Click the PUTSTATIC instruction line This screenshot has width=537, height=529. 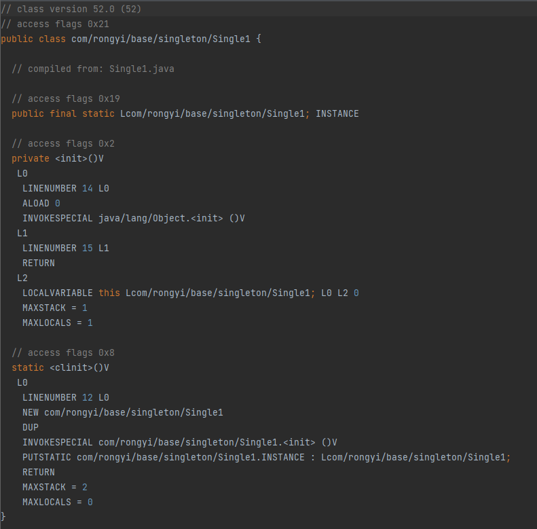[x=266, y=457]
